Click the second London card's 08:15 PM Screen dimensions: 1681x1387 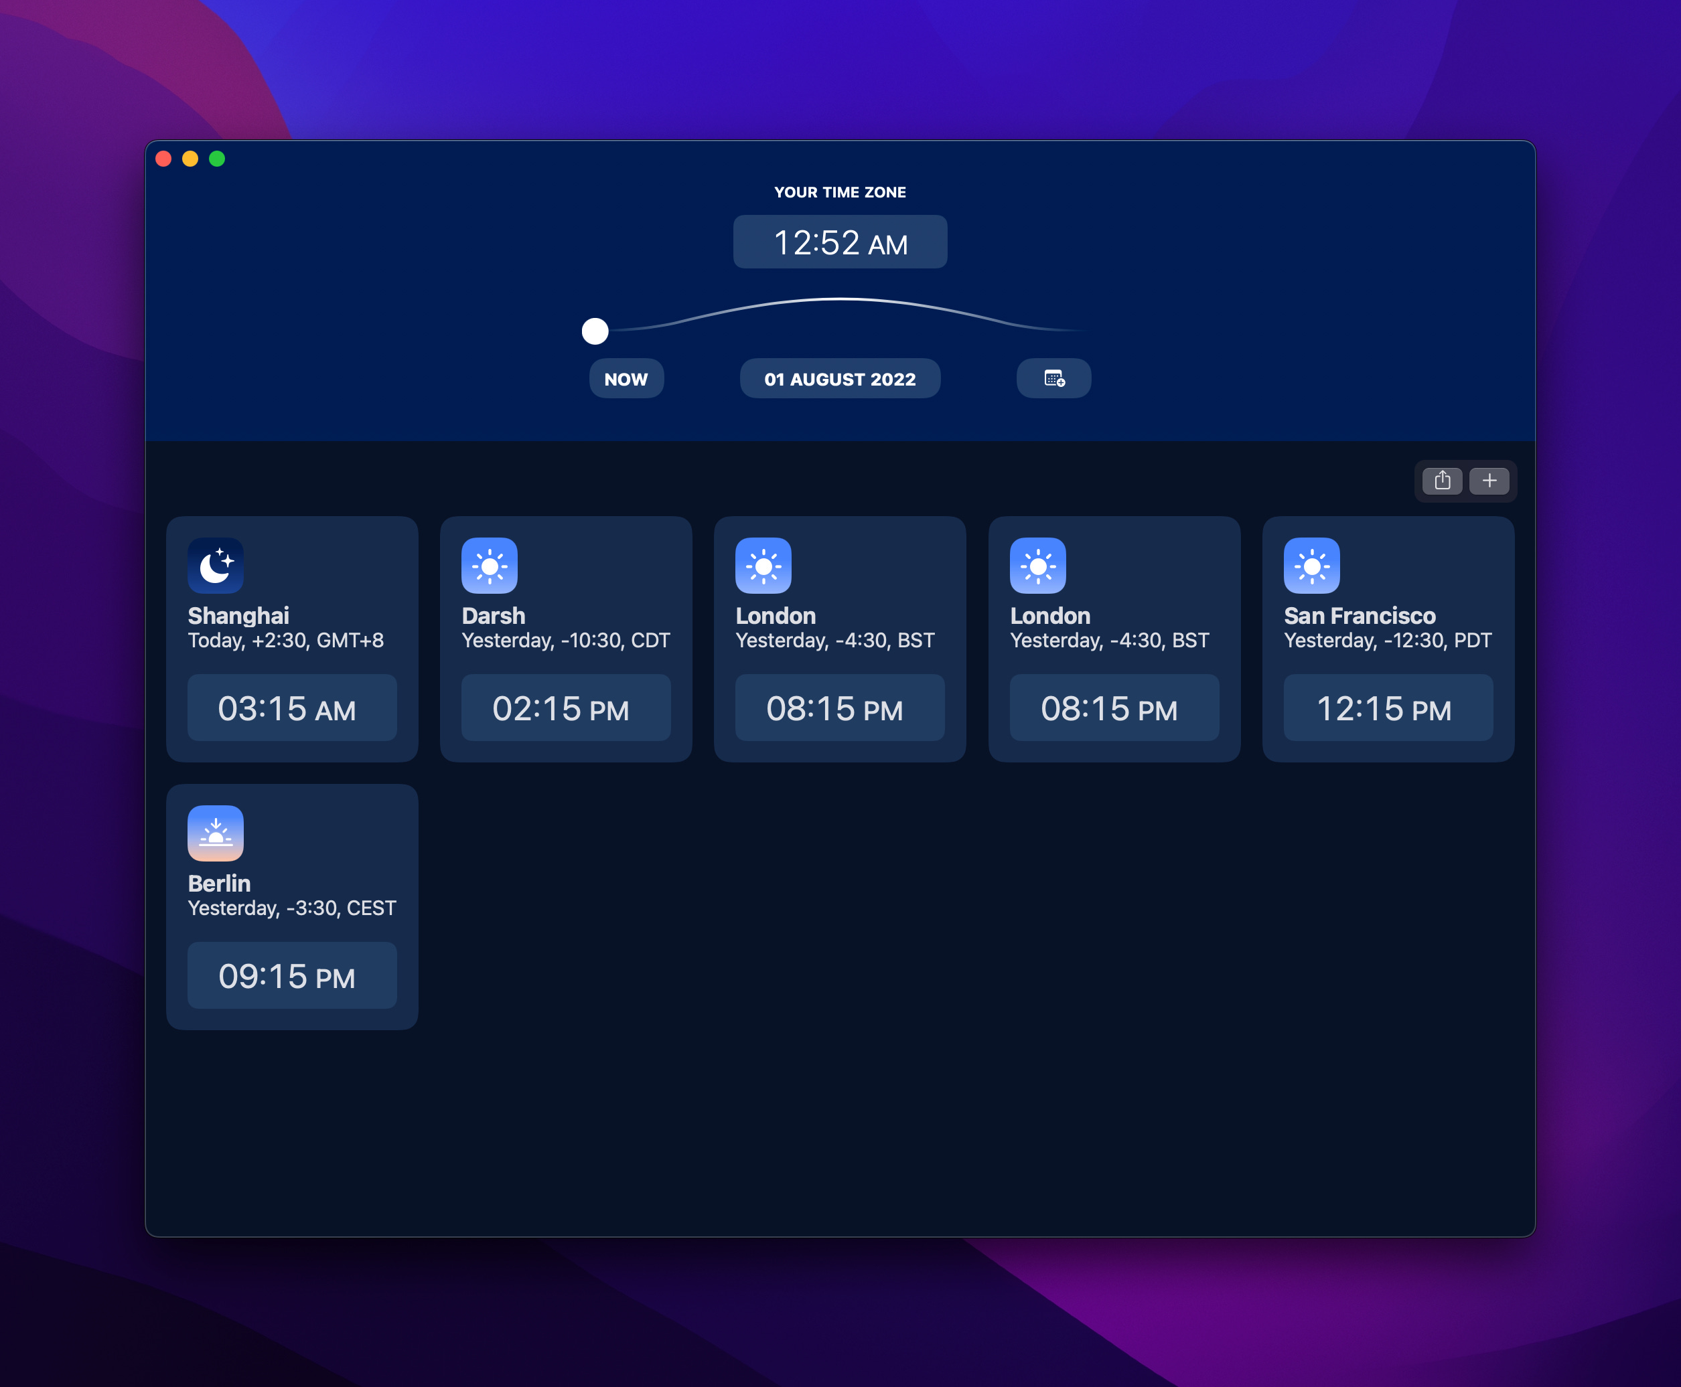pyautogui.click(x=1114, y=708)
